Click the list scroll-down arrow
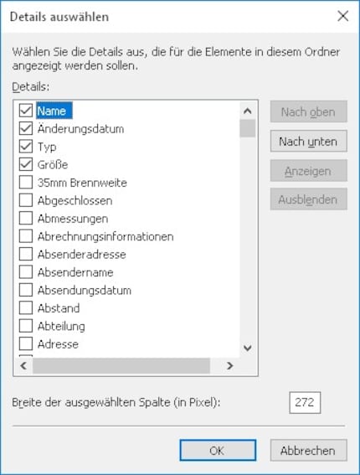The width and height of the screenshot is (360, 475). [247, 348]
